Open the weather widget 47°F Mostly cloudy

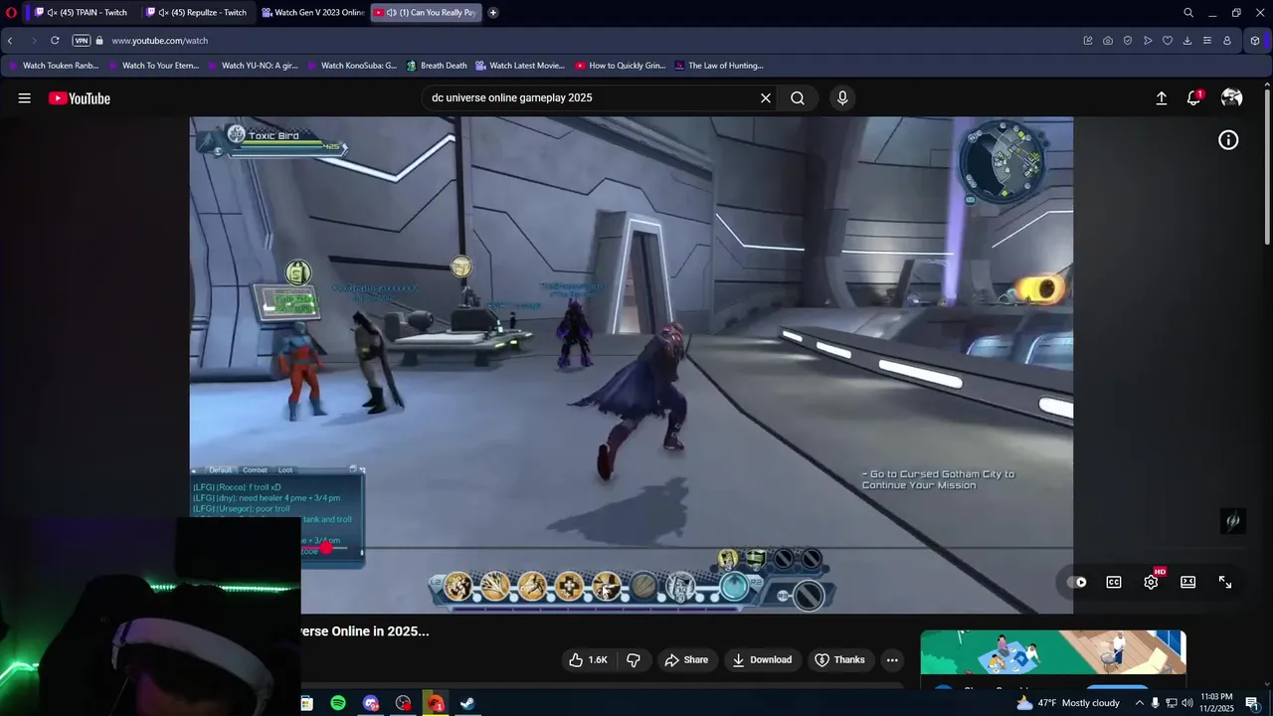point(1067,703)
